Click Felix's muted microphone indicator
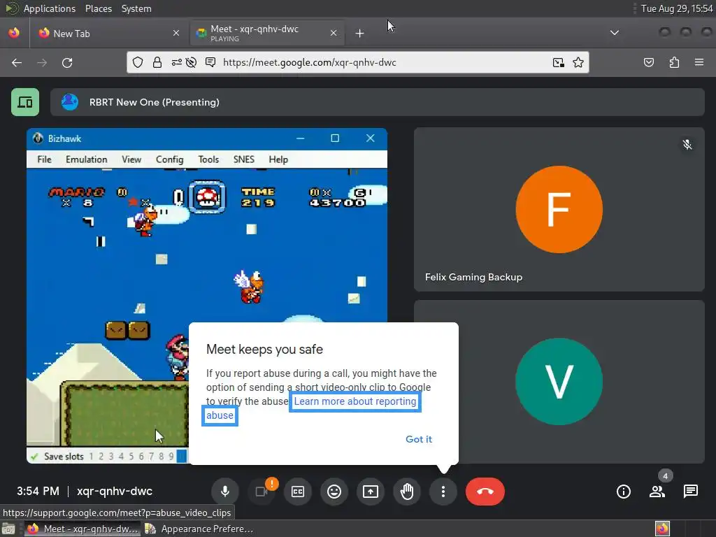Screen dimensions: 716x537 pos(687,145)
